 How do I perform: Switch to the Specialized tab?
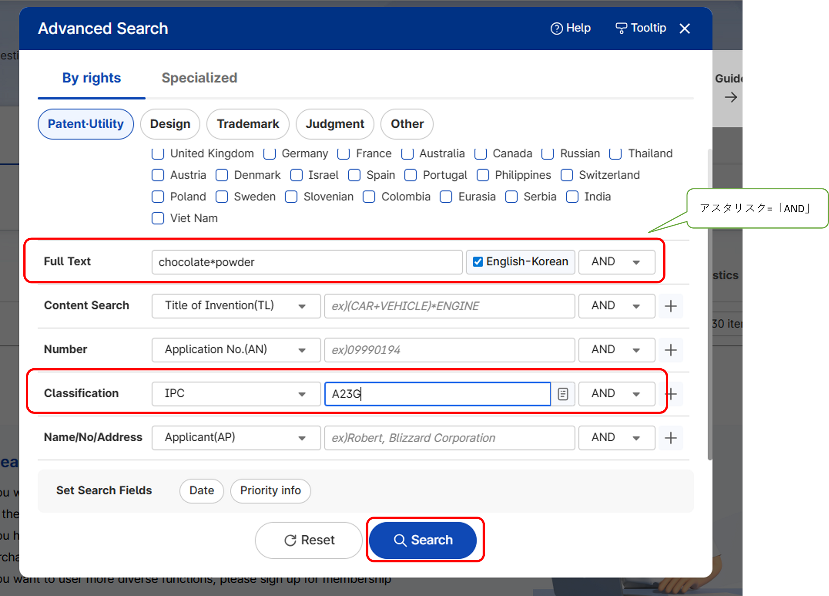pyautogui.click(x=199, y=78)
